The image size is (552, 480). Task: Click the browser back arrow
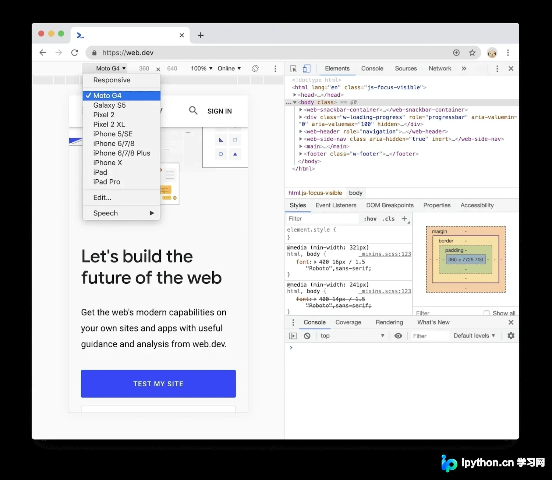43,53
